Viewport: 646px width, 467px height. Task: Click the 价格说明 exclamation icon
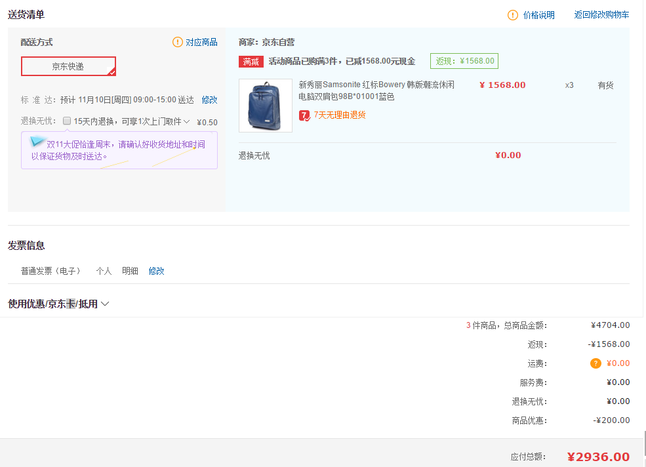512,15
